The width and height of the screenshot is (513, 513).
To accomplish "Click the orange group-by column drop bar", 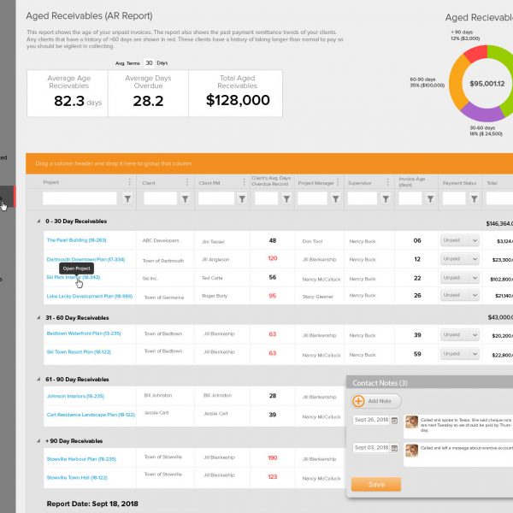I will [269, 163].
